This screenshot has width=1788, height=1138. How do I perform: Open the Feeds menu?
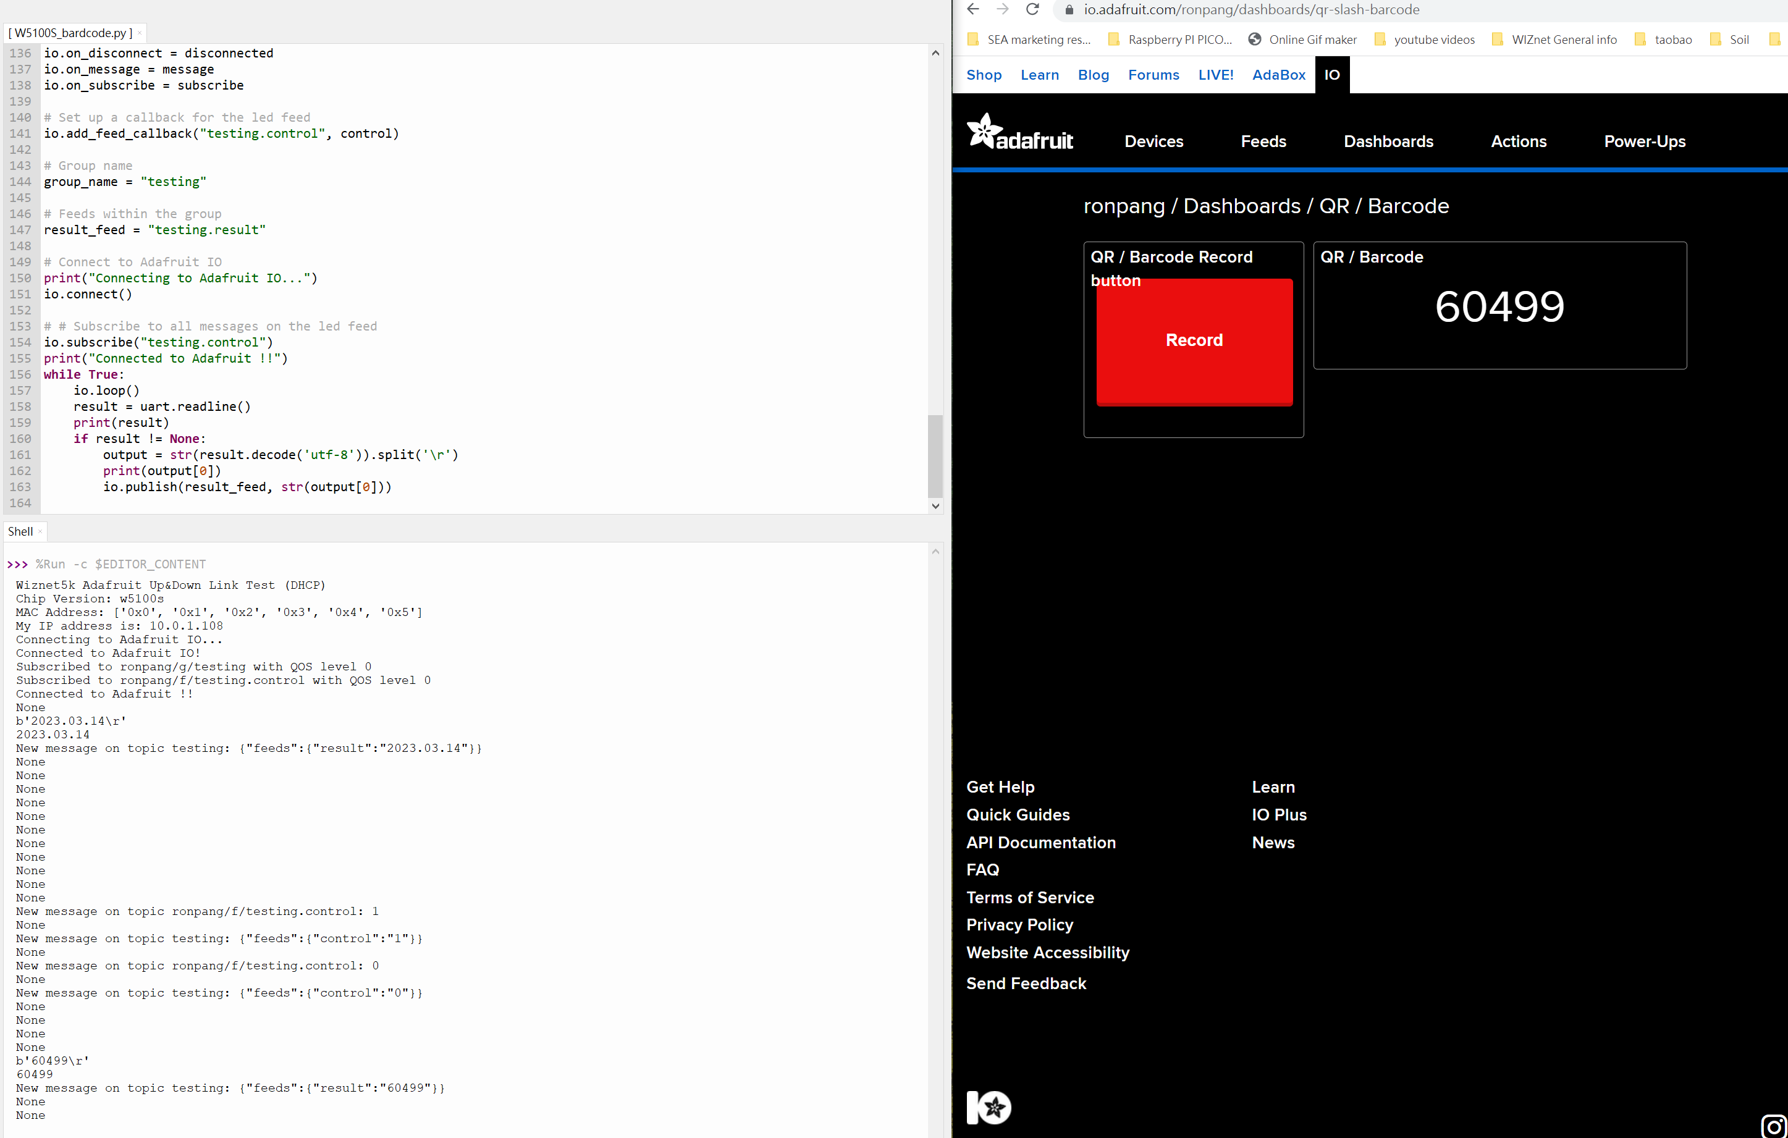(1263, 141)
